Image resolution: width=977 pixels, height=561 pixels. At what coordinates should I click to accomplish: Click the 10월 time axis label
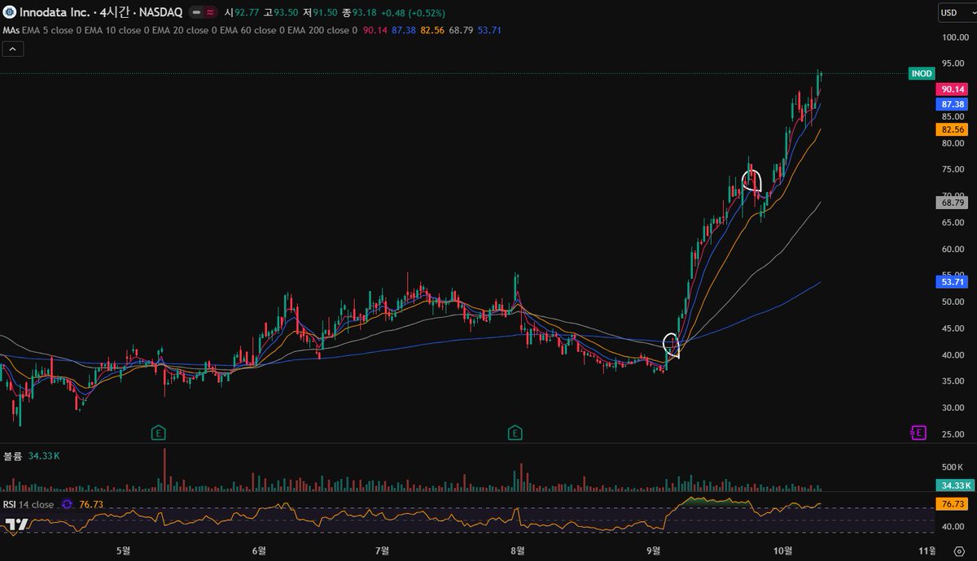(x=782, y=550)
